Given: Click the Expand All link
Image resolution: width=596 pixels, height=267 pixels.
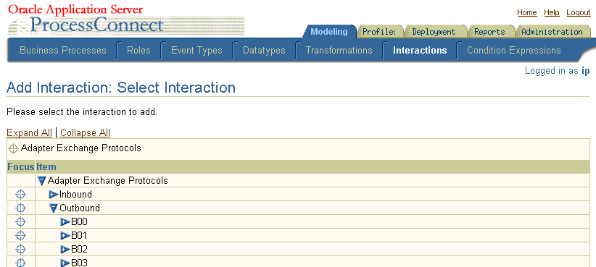Looking at the screenshot, I should tap(29, 132).
